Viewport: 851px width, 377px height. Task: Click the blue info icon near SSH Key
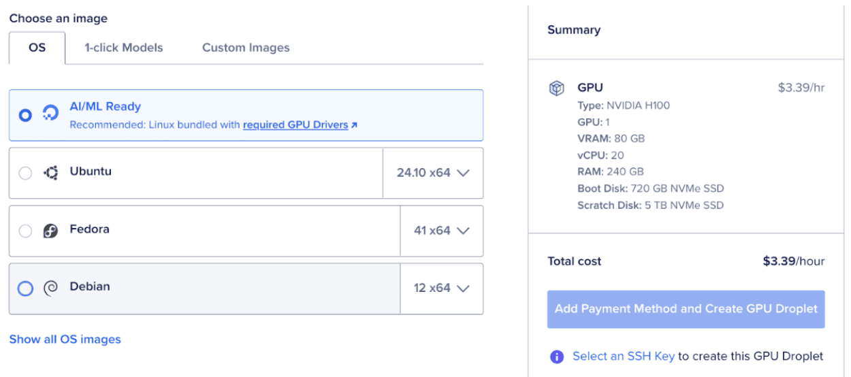[557, 357]
